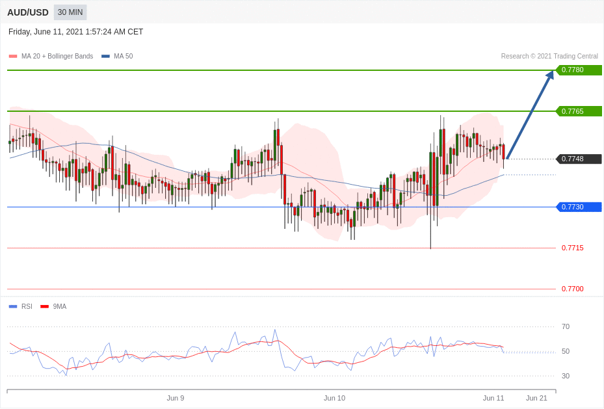Click the Jun 10 date axis label
The height and width of the screenshot is (409, 604).
click(334, 398)
